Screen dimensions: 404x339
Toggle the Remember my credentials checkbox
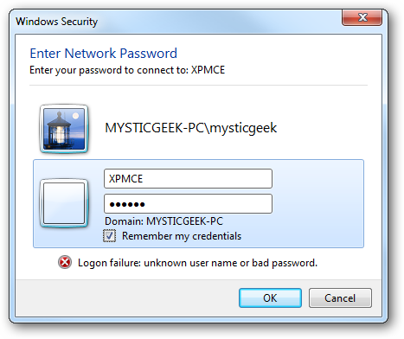point(110,236)
